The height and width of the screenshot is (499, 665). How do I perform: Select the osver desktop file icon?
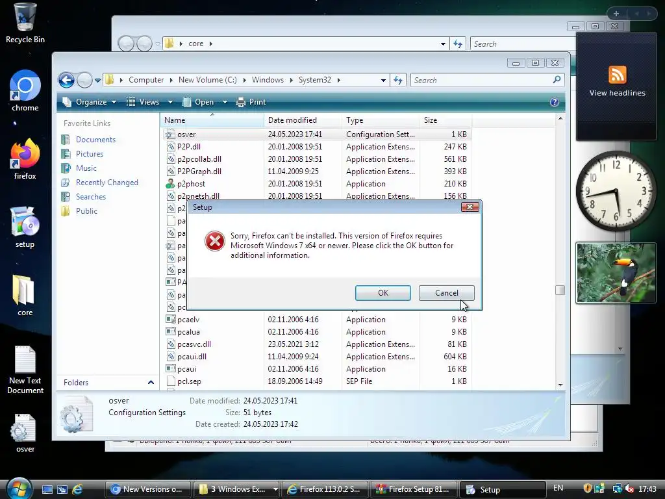pyautogui.click(x=25, y=433)
